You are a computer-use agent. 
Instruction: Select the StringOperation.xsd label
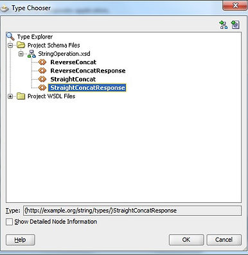64,54
